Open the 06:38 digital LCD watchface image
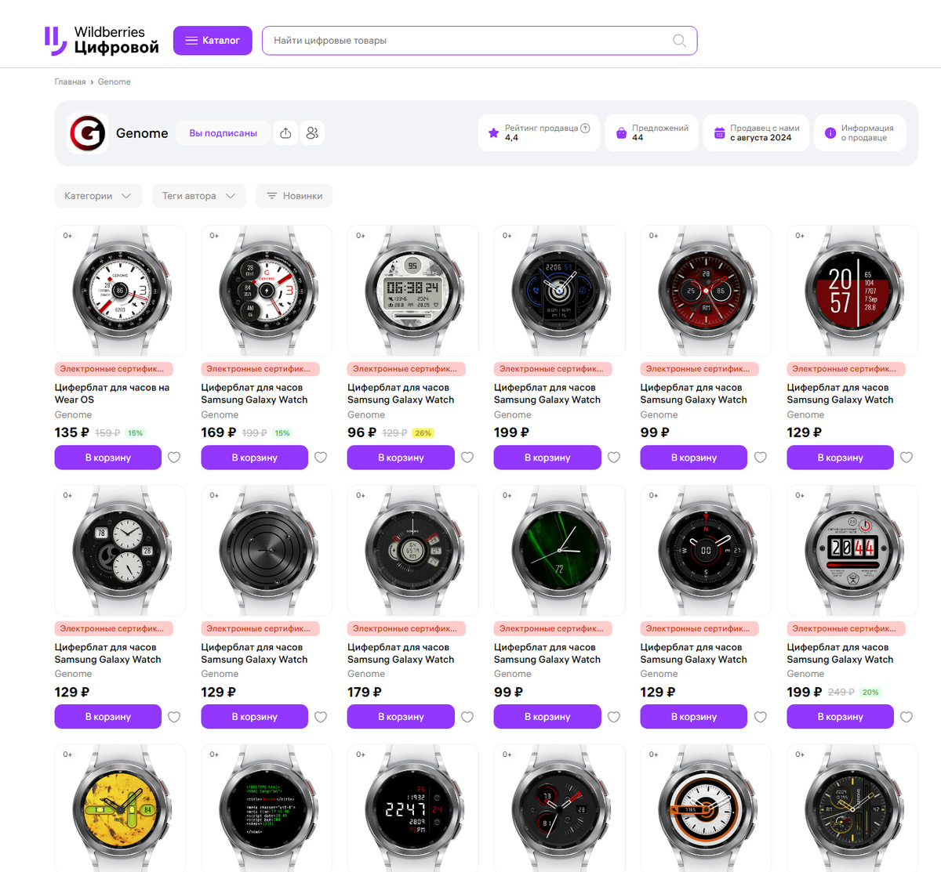The width and height of the screenshot is (941, 872). [412, 291]
